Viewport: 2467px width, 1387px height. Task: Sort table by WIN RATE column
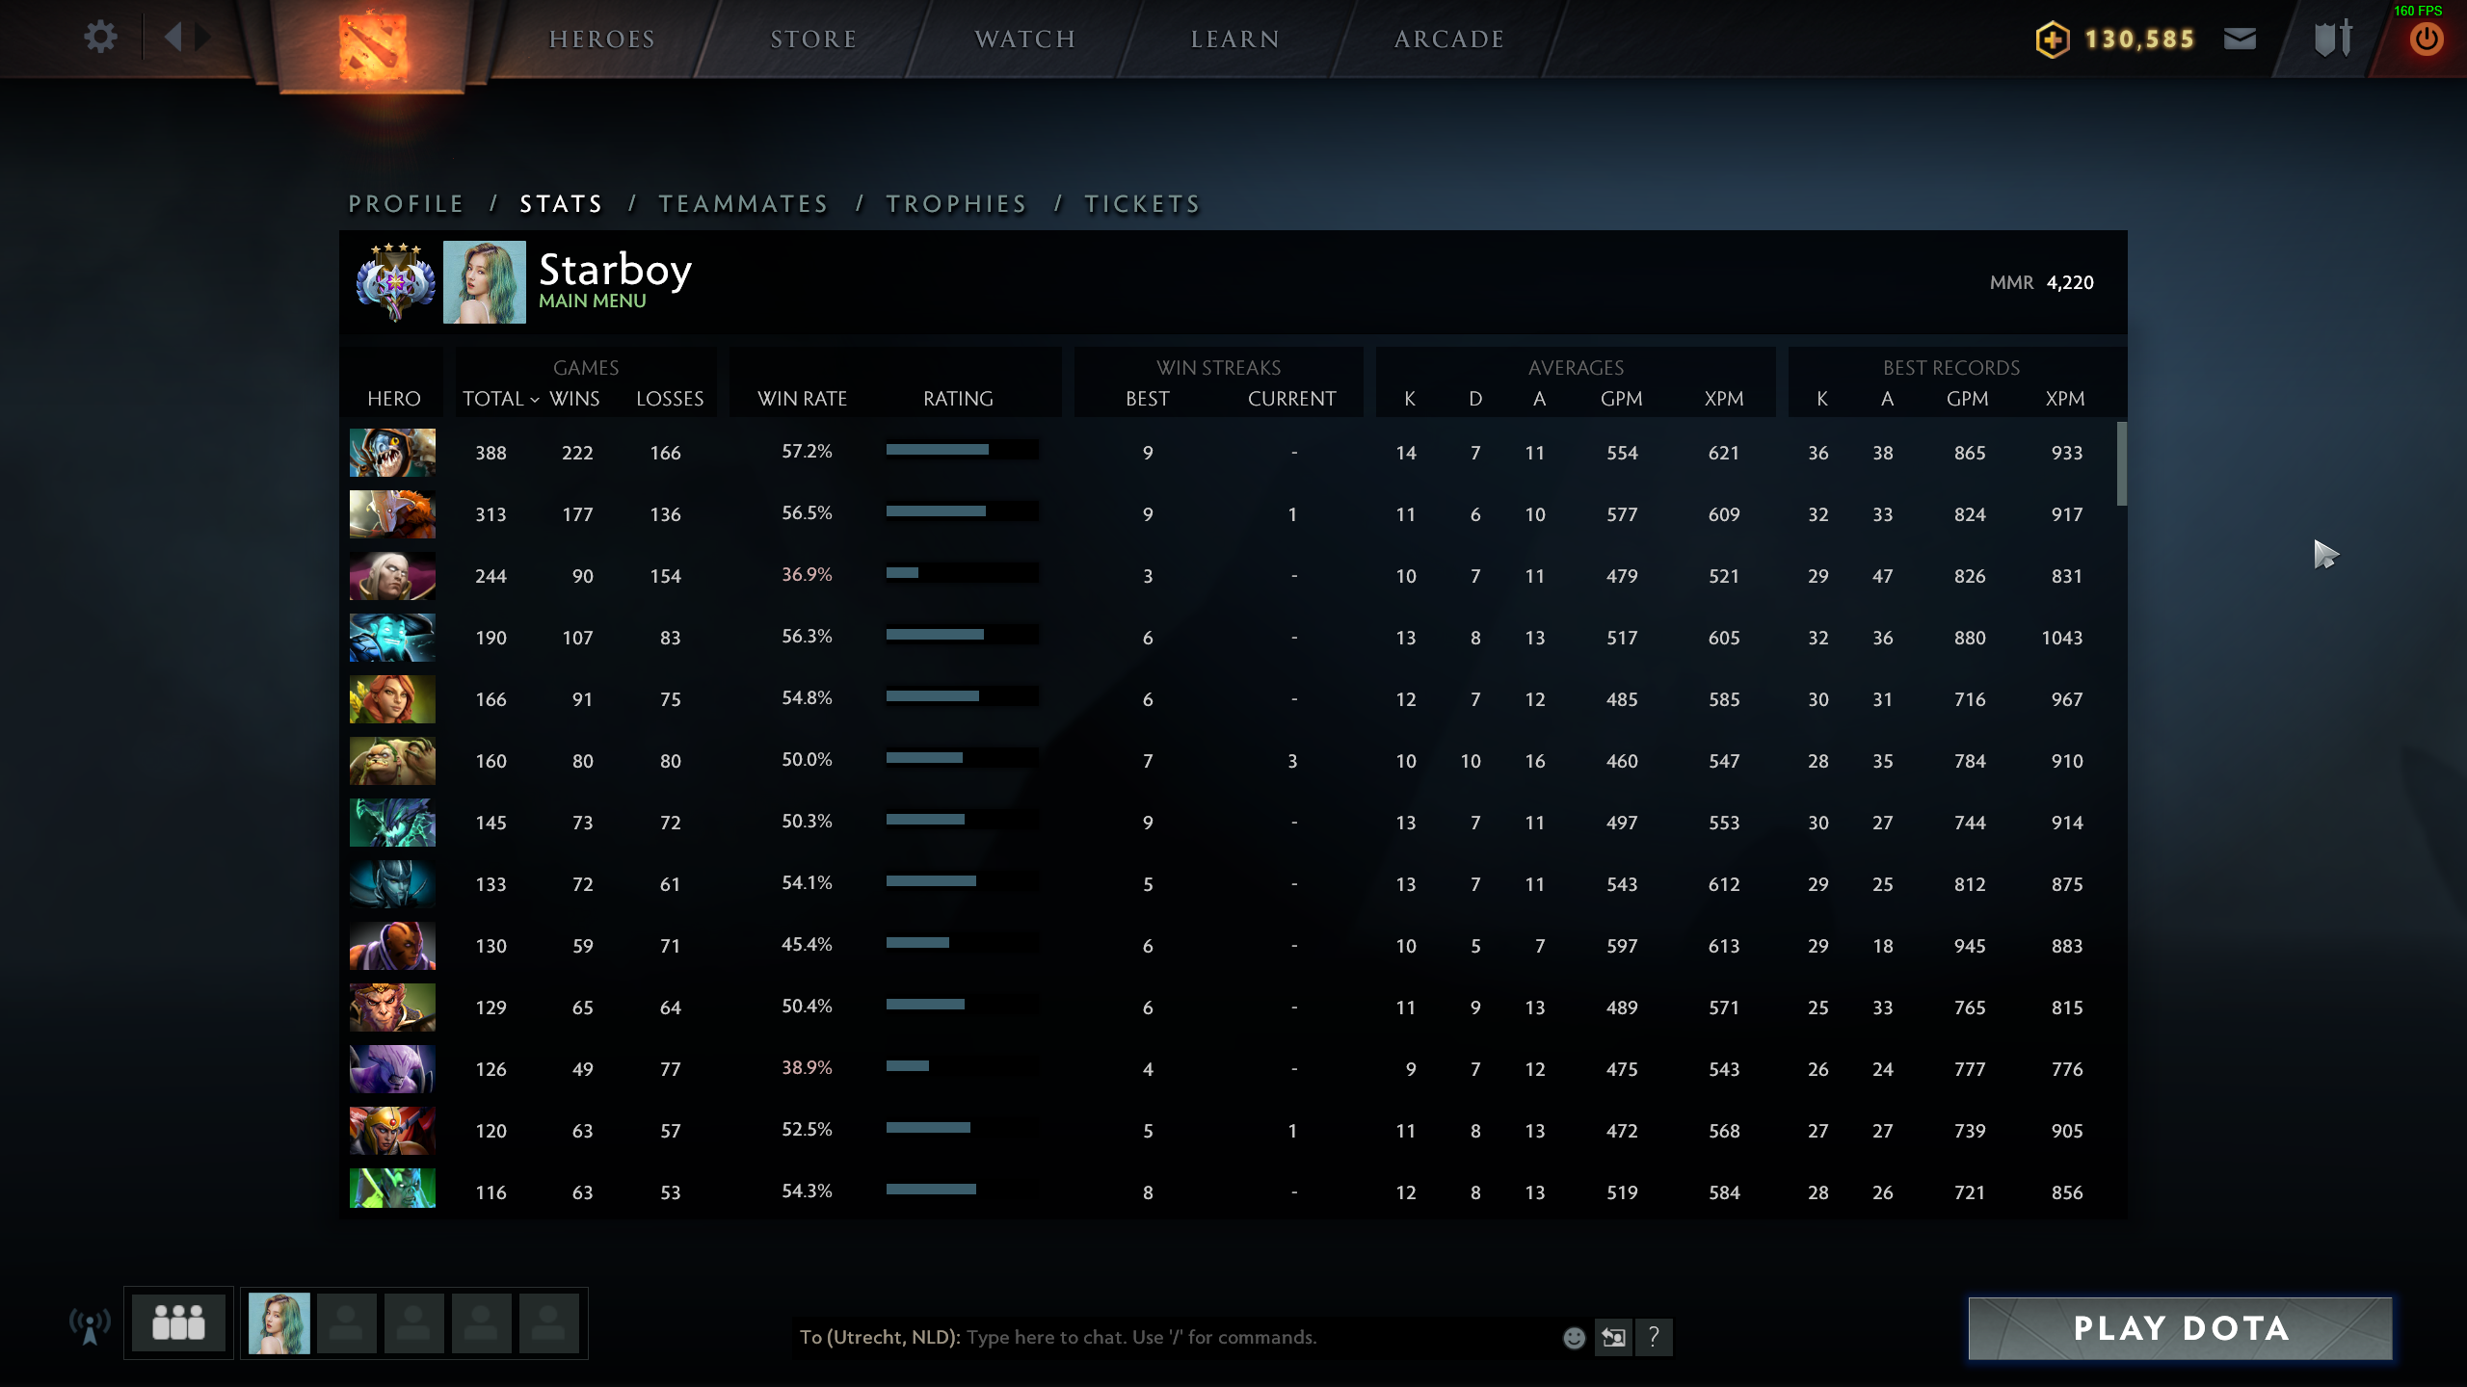(802, 399)
